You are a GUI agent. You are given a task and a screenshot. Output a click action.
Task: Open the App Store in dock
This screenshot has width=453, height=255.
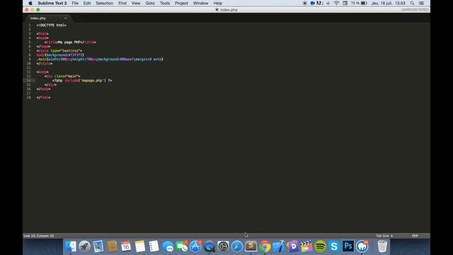(x=195, y=246)
